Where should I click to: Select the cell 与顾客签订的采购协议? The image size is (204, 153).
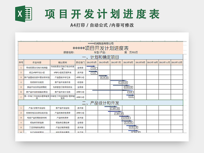[x=63, y=87]
